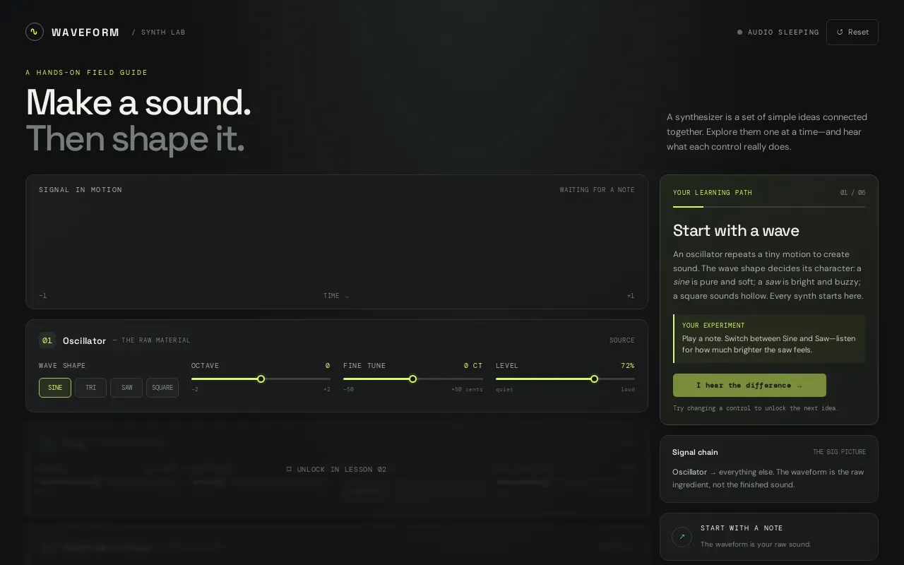Reset the synth with the Reset button
Viewport: 904px width, 565px height.
pos(852,32)
